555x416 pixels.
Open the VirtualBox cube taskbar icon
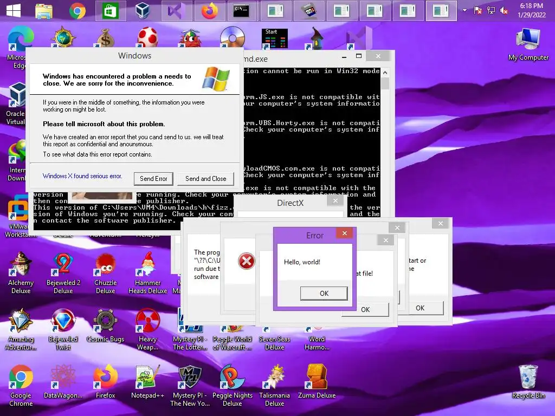pyautogui.click(x=143, y=11)
